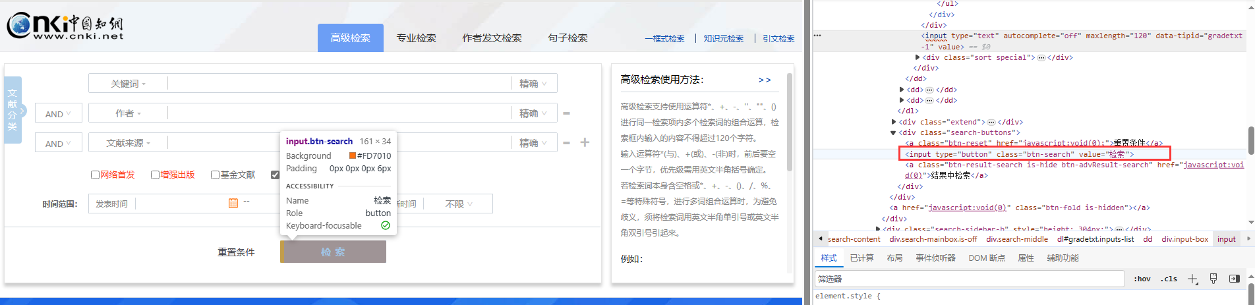Expand the div class="extend" node

(x=894, y=122)
